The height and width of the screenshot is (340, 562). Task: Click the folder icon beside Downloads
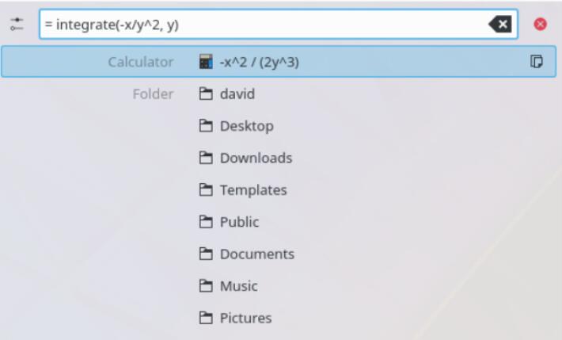(x=206, y=159)
